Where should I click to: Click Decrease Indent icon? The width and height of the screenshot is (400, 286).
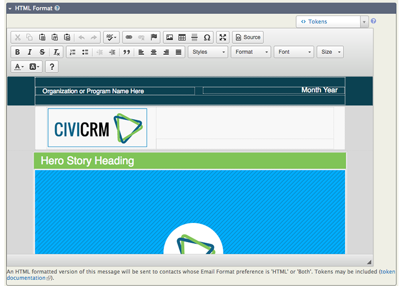(x=100, y=52)
